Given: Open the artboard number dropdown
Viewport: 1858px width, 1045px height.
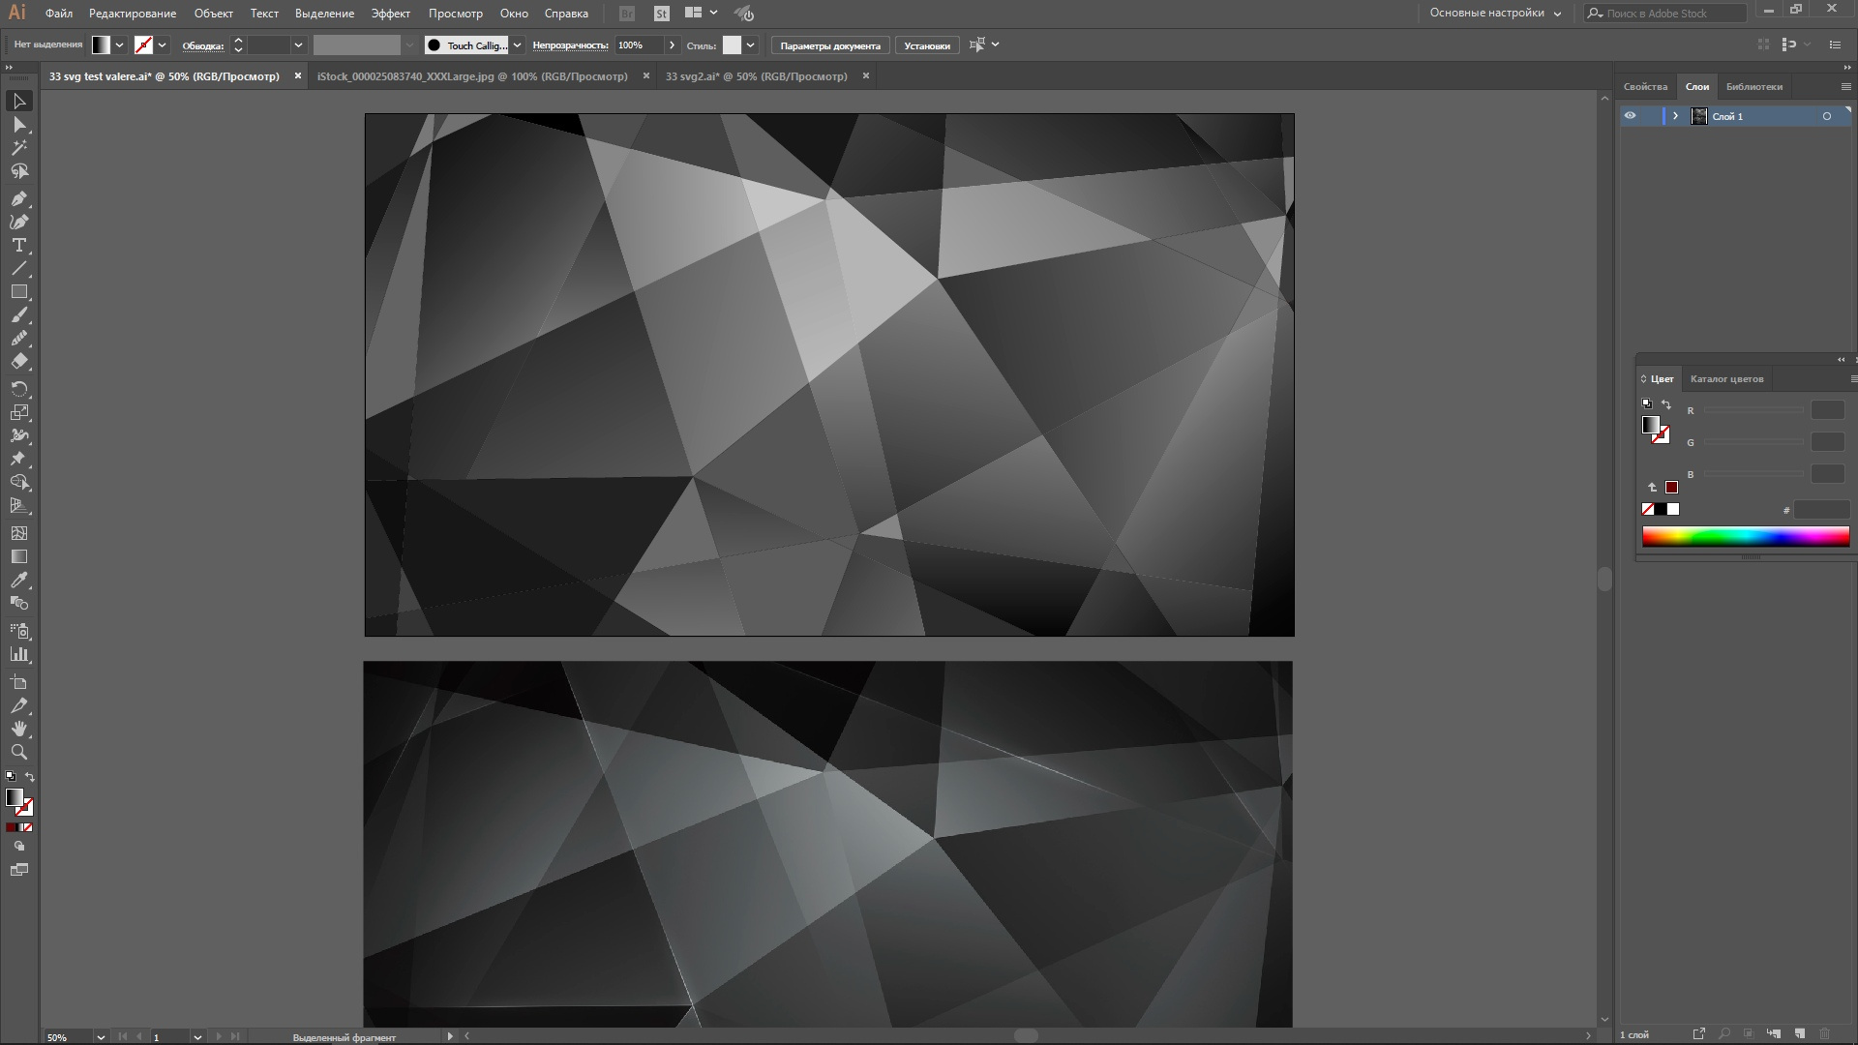Looking at the screenshot, I should tap(197, 1037).
